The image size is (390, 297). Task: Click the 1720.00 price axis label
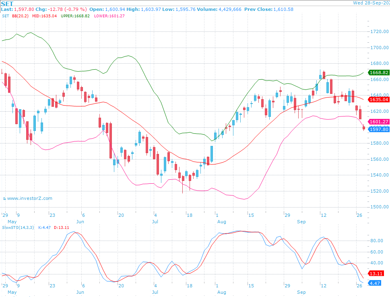pyautogui.click(x=380, y=31)
